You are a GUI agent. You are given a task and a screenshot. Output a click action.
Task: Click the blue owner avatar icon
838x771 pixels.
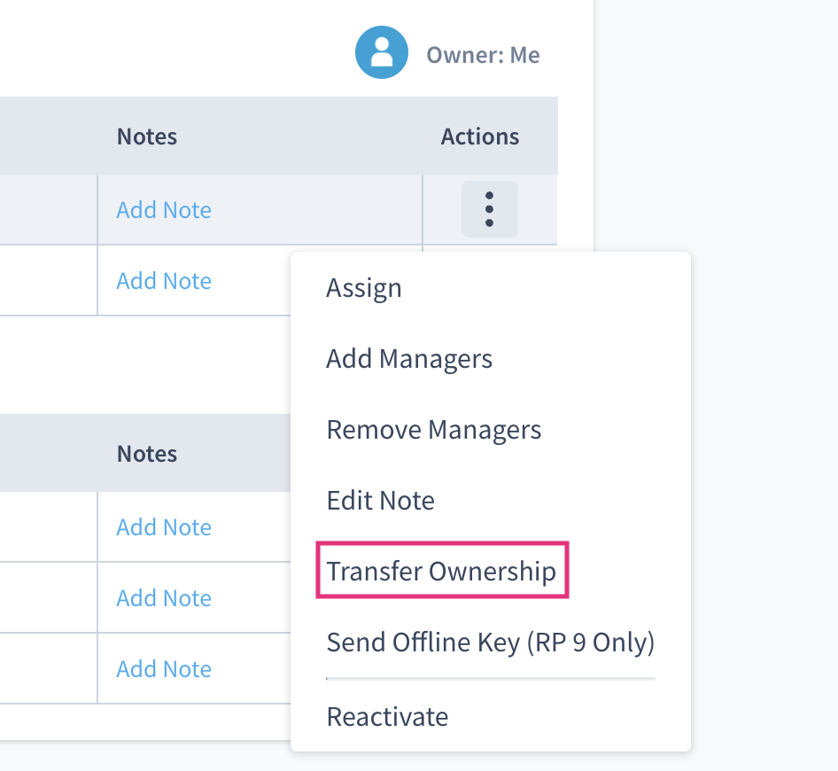[x=382, y=53]
